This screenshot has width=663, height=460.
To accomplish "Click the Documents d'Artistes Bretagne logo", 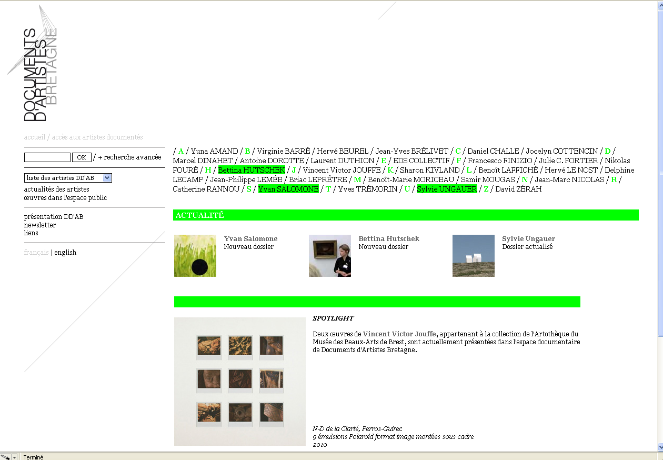I will 33,64.
